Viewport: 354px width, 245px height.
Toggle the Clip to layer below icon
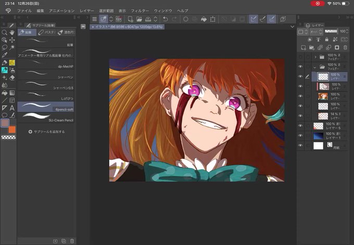(310, 39)
